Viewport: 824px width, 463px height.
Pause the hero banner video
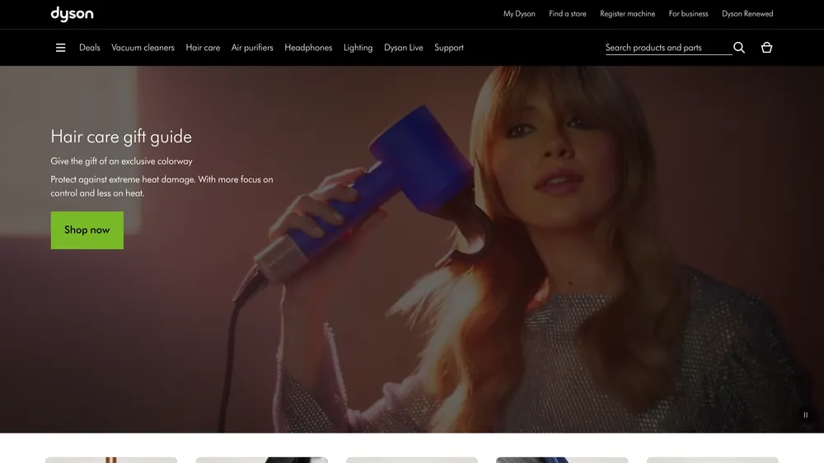pyautogui.click(x=806, y=414)
